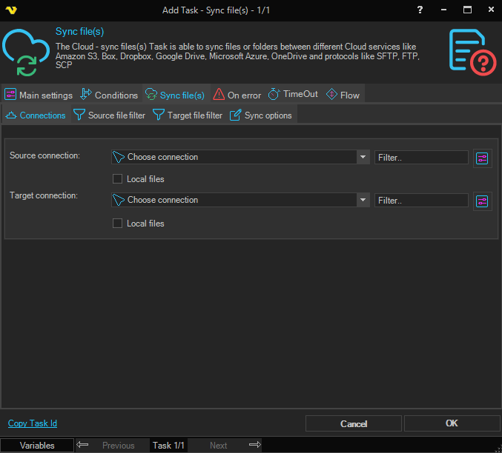
Task: Click the Copy Task Id link
Action: 33,423
